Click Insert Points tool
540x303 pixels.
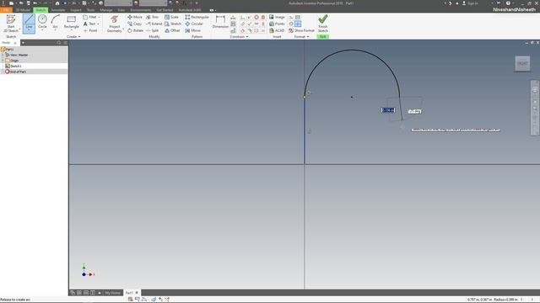click(x=277, y=24)
